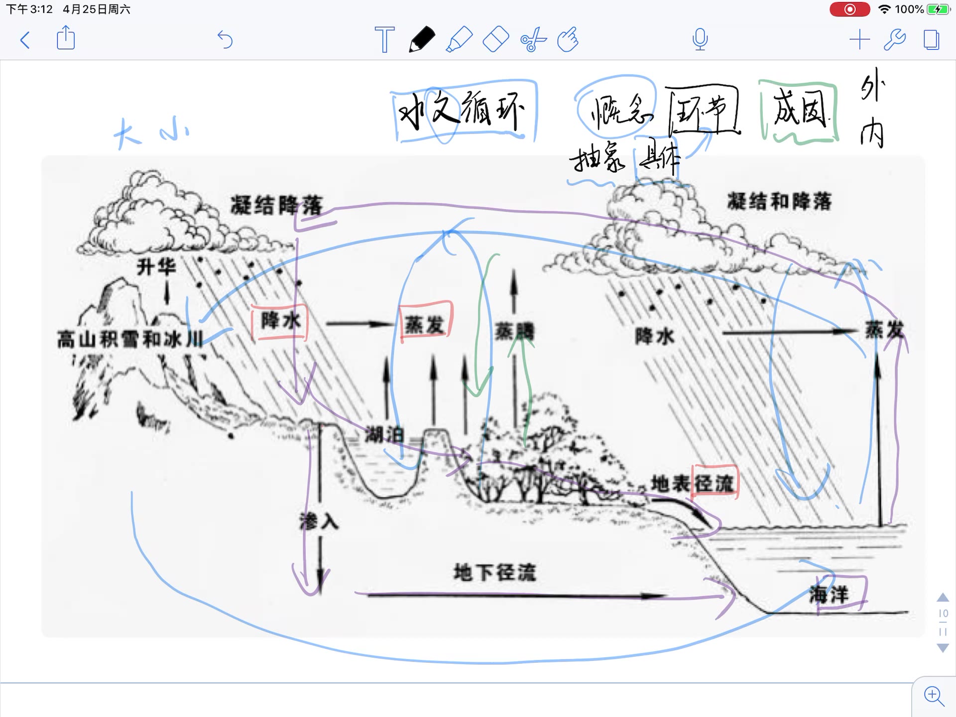Tap the '渗入' label in diagram
Viewport: 956px width, 717px height.
tap(319, 521)
